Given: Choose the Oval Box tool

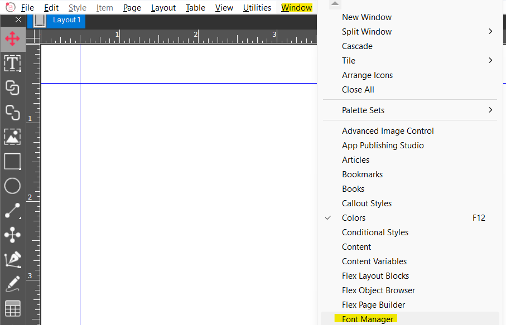Looking at the screenshot, I should coord(12,186).
